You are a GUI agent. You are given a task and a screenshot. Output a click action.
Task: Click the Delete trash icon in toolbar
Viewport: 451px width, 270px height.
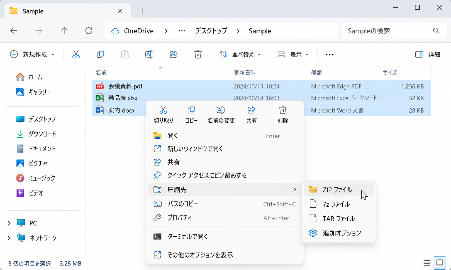(x=198, y=54)
